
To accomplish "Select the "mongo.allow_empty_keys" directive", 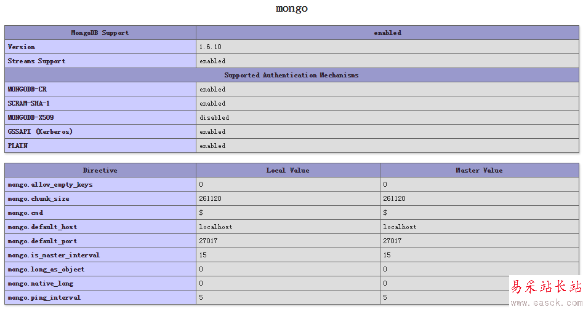I will (50, 184).
